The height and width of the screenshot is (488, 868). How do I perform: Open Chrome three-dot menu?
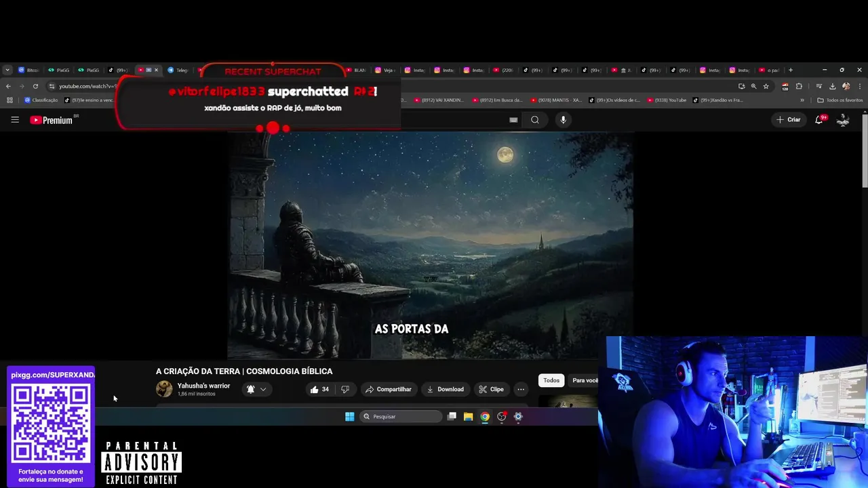coord(859,86)
